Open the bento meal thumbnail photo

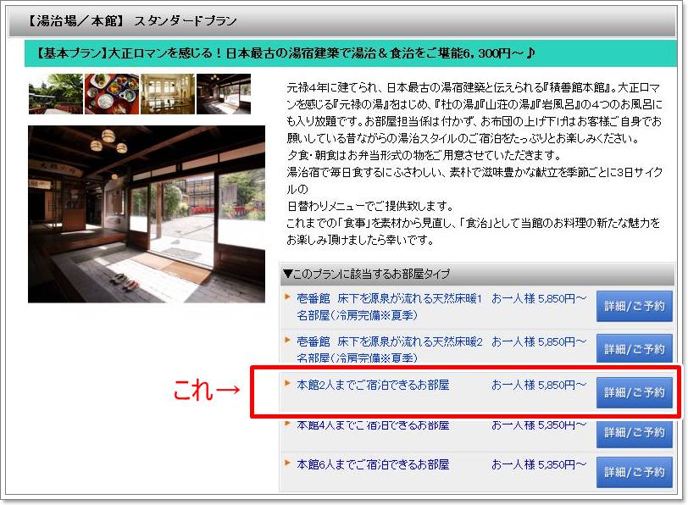pyautogui.click(x=112, y=94)
